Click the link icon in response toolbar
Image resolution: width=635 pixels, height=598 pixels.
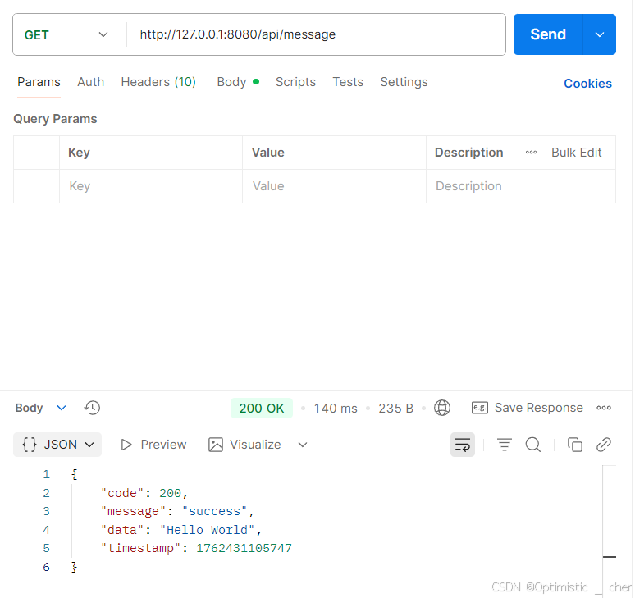(x=603, y=445)
